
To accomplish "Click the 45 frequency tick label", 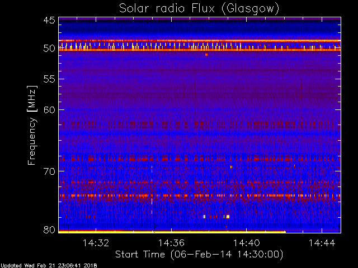I will (49, 21).
